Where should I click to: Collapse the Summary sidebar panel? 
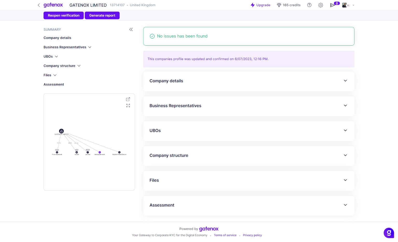click(x=131, y=30)
